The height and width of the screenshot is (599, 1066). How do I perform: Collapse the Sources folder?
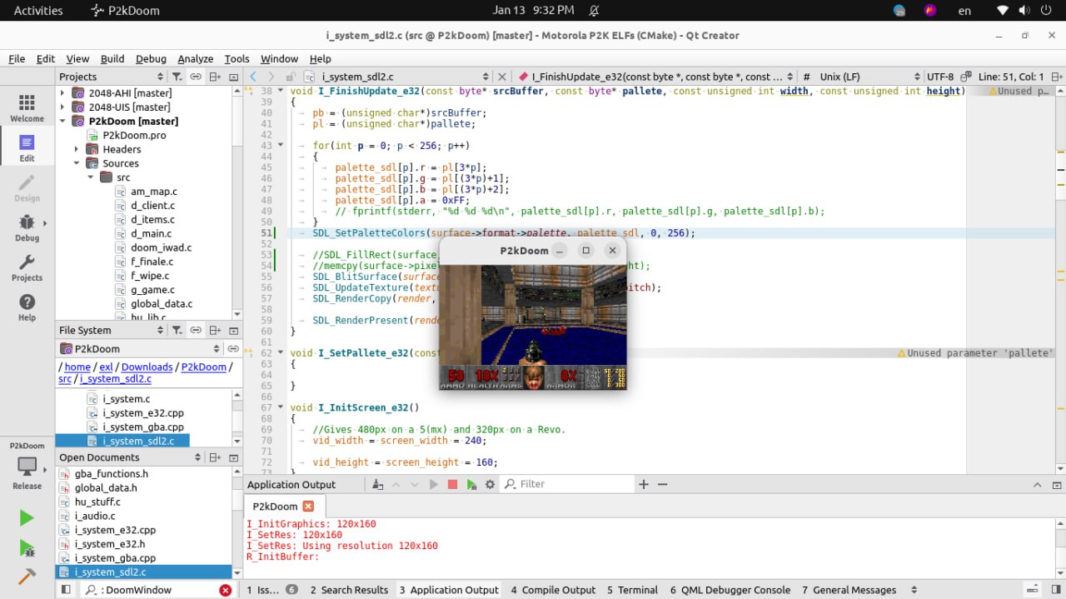coord(77,163)
